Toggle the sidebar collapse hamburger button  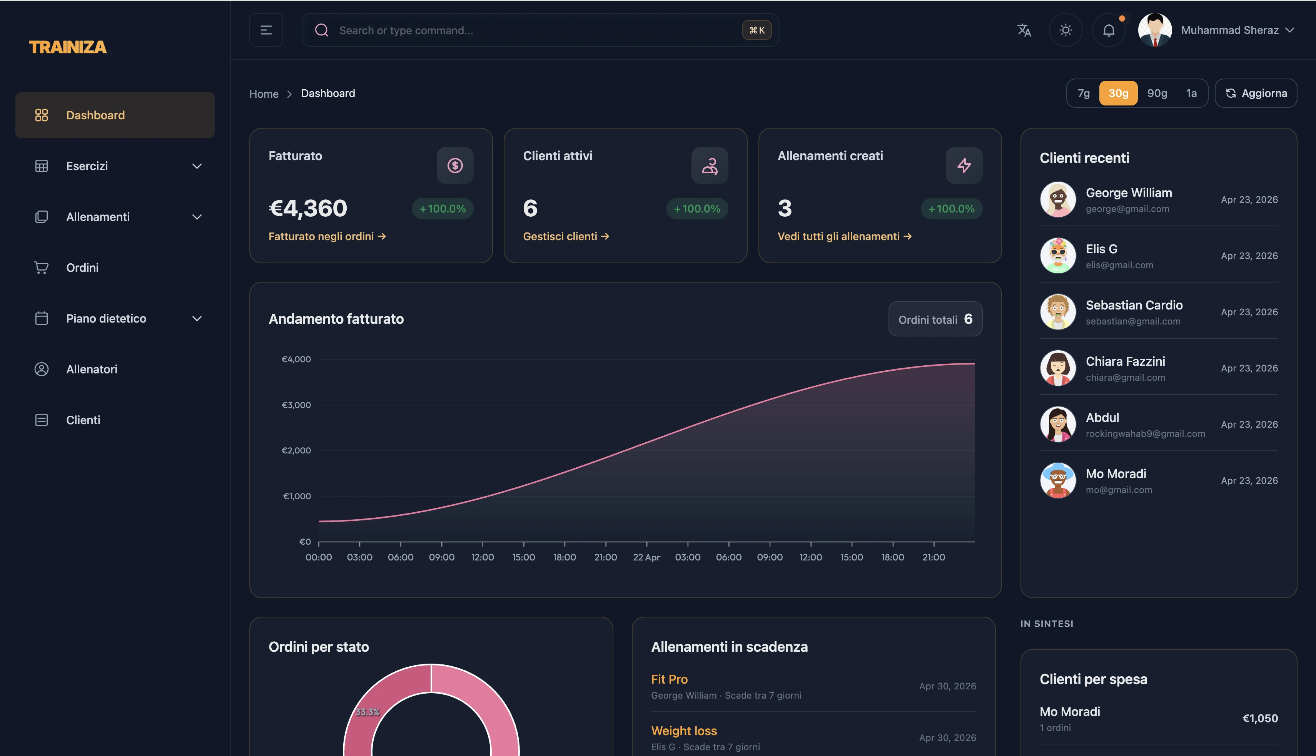tap(266, 30)
